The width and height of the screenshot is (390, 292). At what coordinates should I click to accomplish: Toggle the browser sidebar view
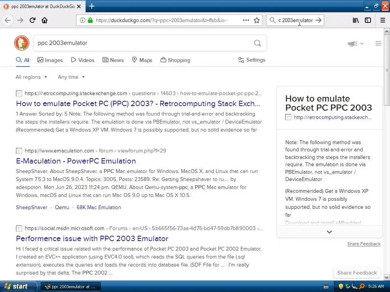[x=368, y=20]
